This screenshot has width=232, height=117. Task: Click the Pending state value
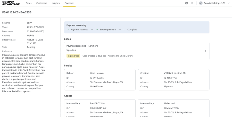pyautogui.click(x=31, y=47)
